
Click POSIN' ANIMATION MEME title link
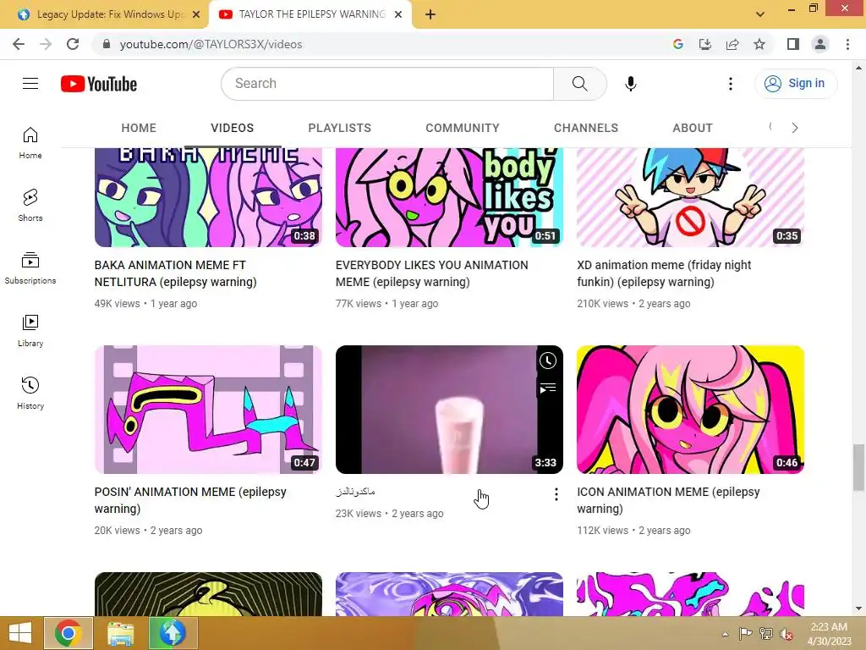click(x=190, y=500)
